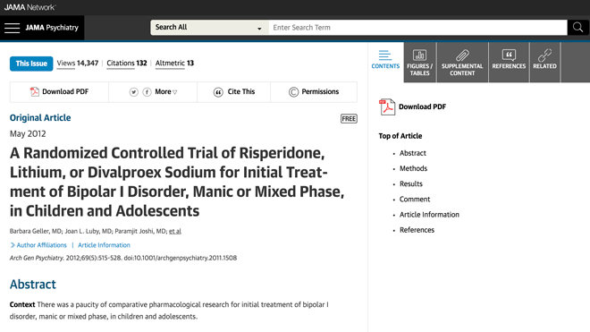Viewport: 590px width, 332px height.
Task: Click the Supplemental Content paperclip icon
Action: [x=462, y=55]
